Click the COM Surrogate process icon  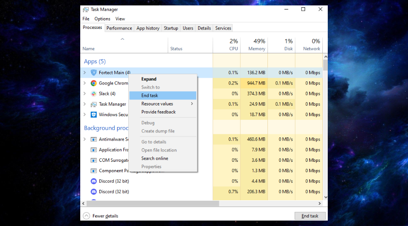click(x=94, y=160)
